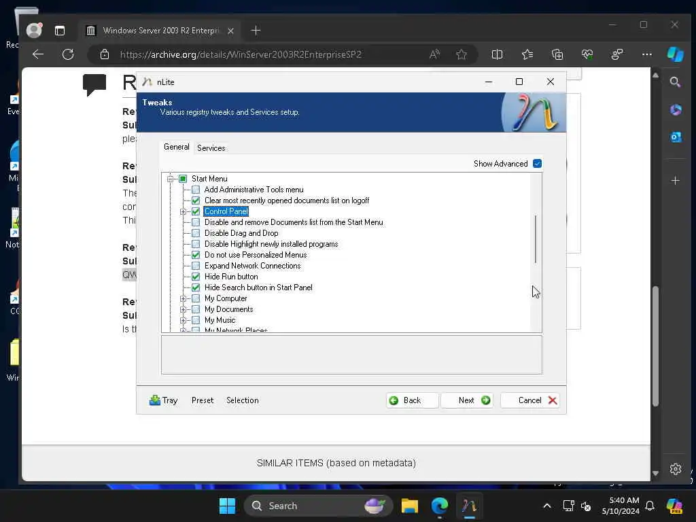696x522 pixels.
Task: Enable Disable Drag and Drop option
Action: (x=196, y=234)
